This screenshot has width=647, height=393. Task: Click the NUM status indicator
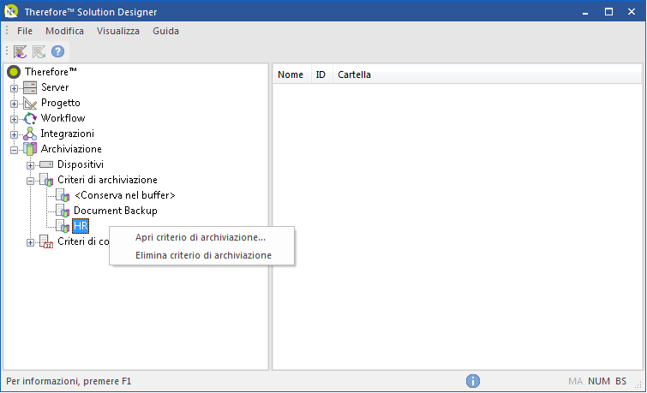click(x=599, y=381)
